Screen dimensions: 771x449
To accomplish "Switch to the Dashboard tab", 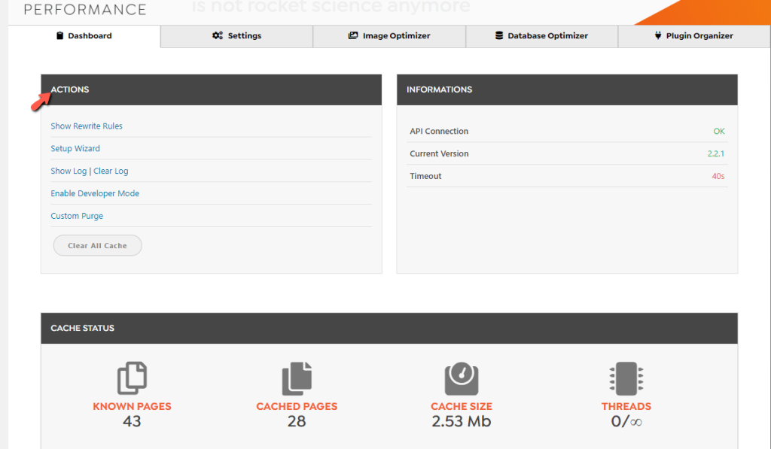I will point(84,36).
